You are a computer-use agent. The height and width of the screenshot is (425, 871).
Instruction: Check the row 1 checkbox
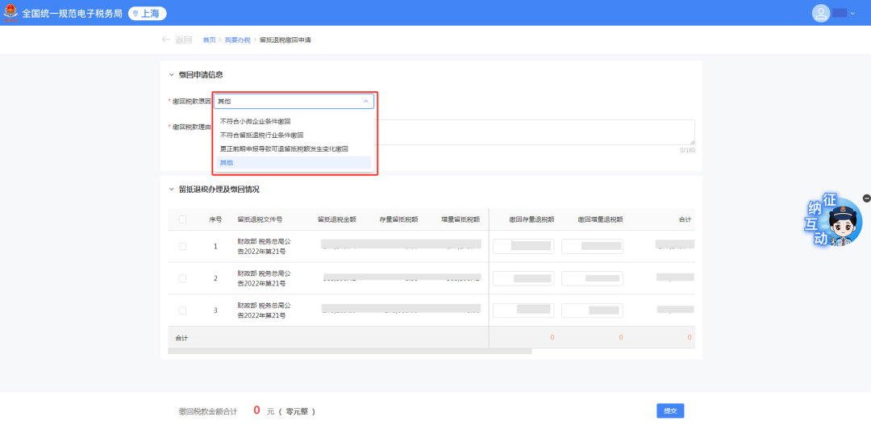[182, 247]
